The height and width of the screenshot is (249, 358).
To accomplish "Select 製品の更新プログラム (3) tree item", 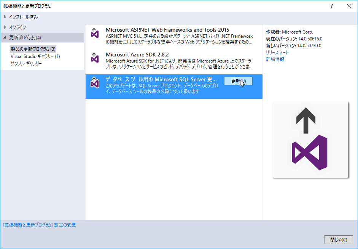I will click(33, 49).
